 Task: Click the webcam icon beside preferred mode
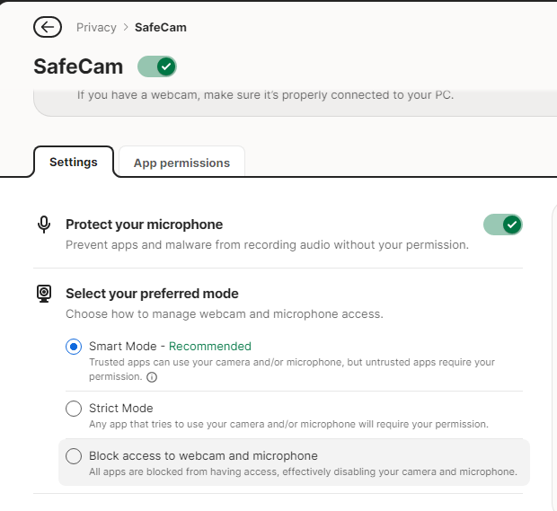(x=44, y=294)
